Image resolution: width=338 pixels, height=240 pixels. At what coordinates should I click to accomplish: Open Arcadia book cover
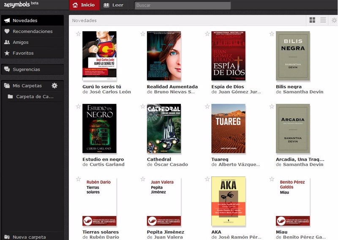point(293,128)
